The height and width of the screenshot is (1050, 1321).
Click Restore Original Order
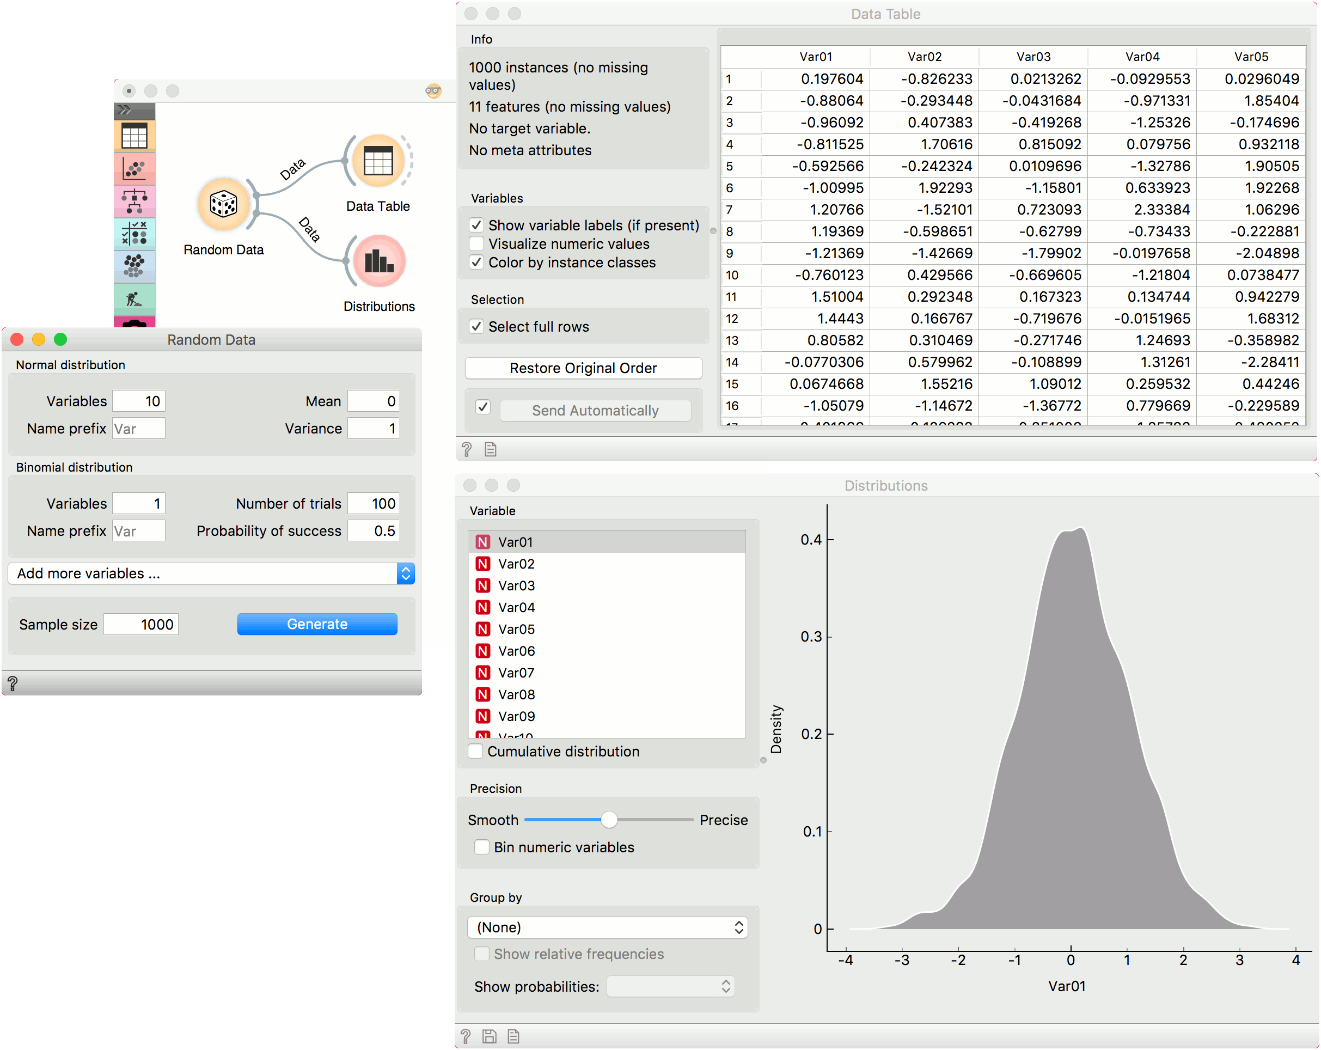[583, 368]
